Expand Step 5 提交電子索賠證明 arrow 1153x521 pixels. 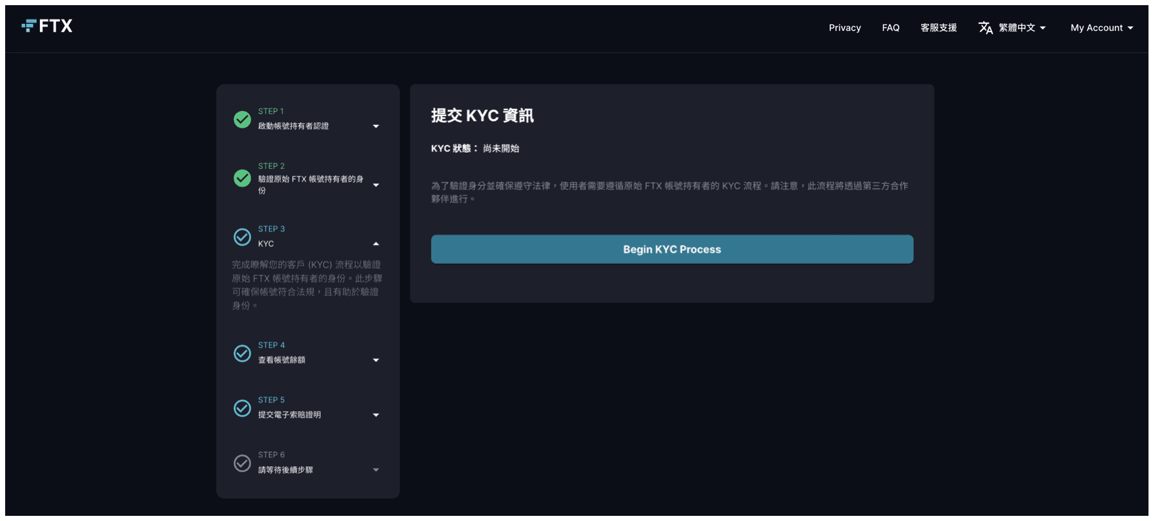[x=376, y=415]
